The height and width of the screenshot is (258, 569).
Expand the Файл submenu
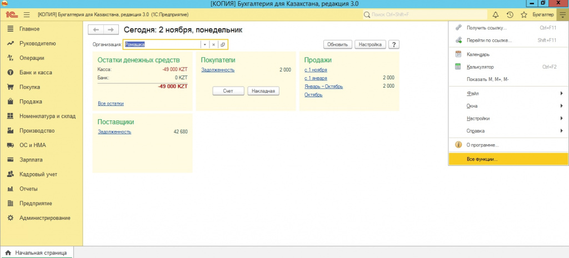tap(508, 93)
